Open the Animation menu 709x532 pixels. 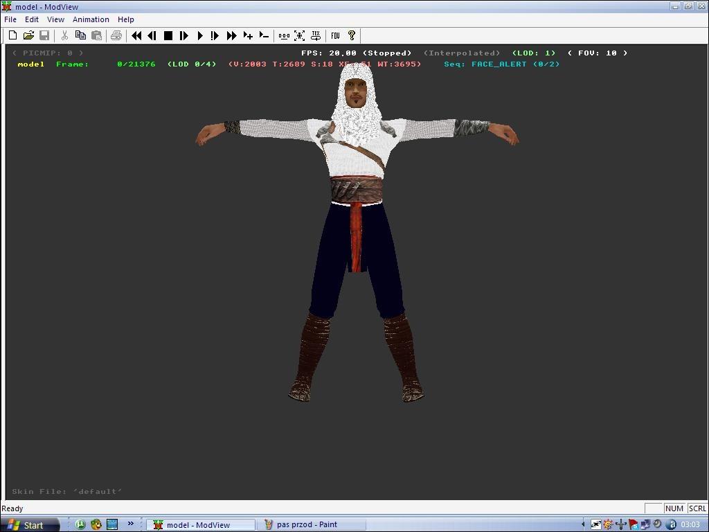coord(91,19)
